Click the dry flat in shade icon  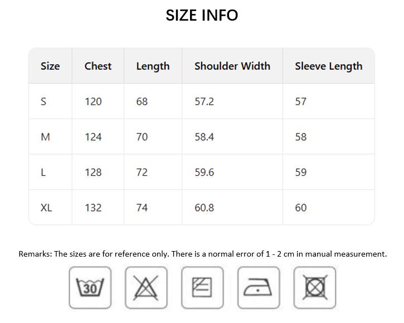coord(202,288)
